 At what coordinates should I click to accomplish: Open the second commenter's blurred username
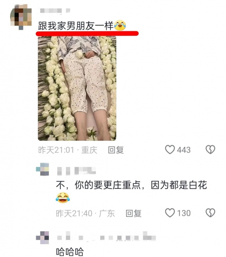[x=76, y=171]
